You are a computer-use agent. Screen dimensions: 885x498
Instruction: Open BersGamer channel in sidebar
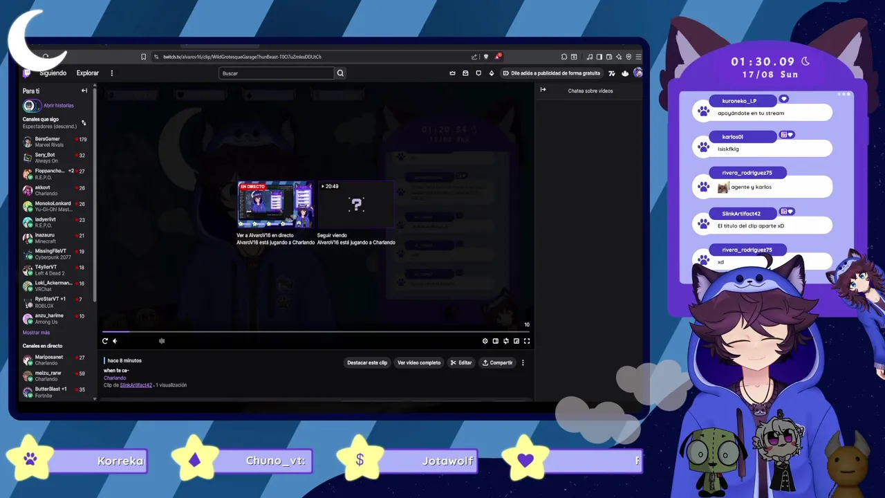click(x=55, y=142)
